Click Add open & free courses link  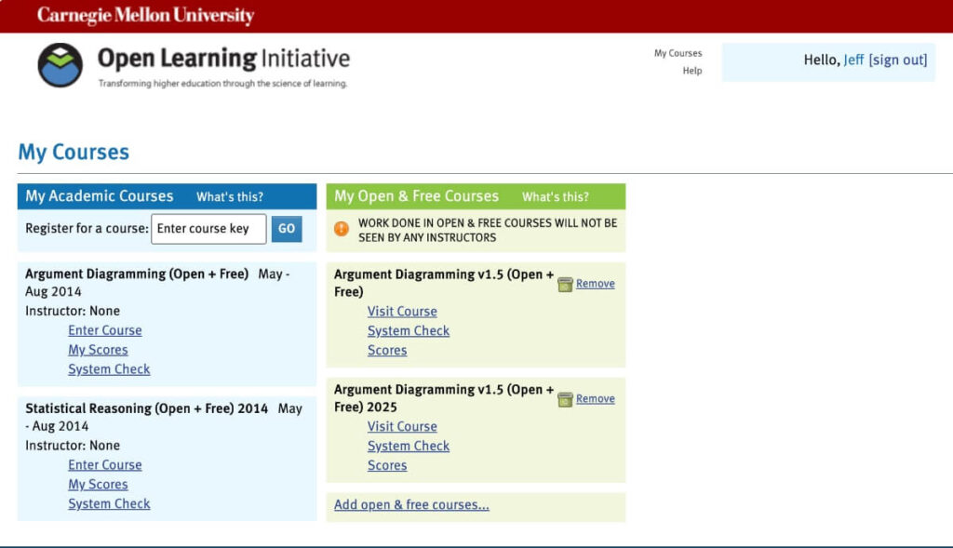(x=411, y=505)
